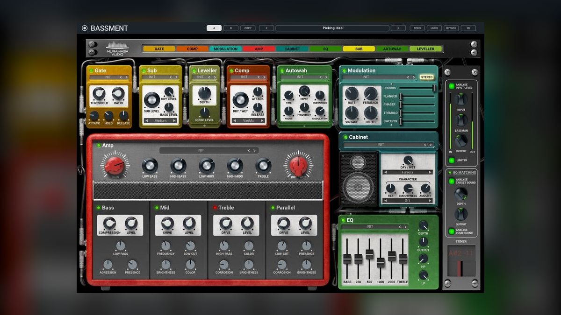Open the Modulation INIT preset selector
The image size is (561, 315).
pos(380,77)
